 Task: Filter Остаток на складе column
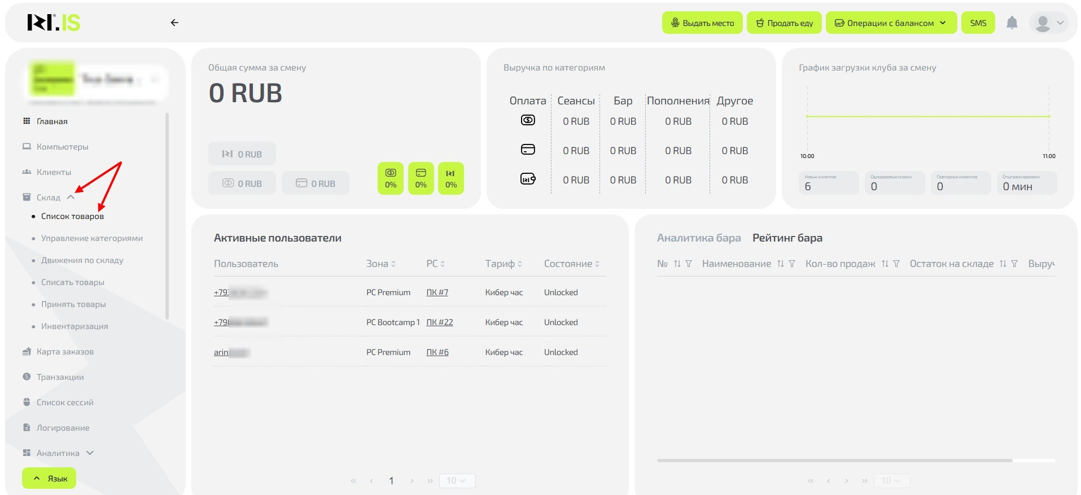pyautogui.click(x=1014, y=264)
